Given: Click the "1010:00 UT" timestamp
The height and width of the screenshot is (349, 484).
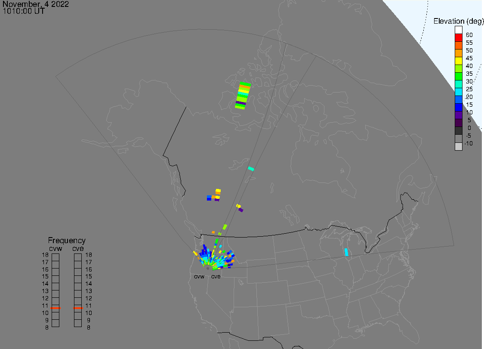Looking at the screenshot, I should pyautogui.click(x=24, y=11).
